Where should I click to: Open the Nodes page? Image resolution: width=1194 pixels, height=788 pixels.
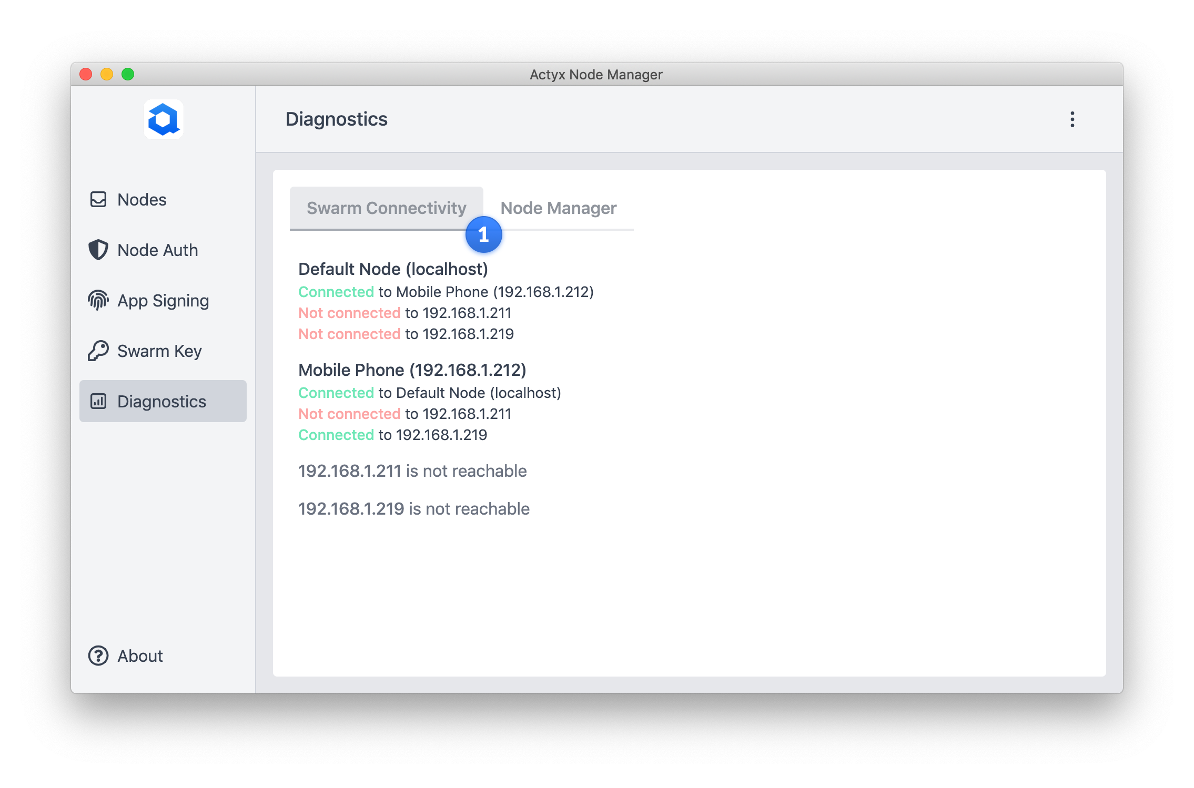142,200
